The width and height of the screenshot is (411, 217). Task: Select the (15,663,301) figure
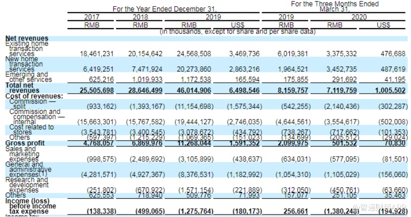(97, 122)
